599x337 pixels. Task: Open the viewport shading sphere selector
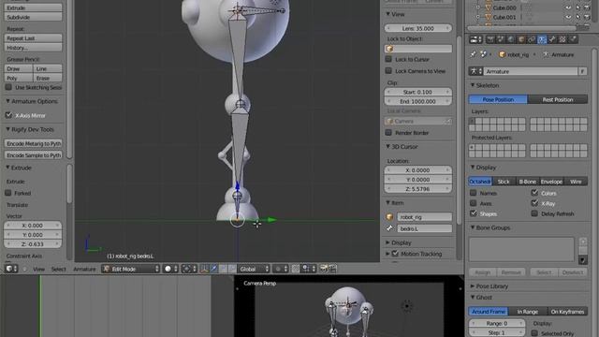click(171, 269)
